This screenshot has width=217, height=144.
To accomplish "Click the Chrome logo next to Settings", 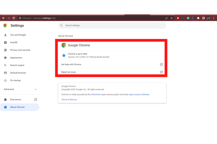I will (5, 26).
